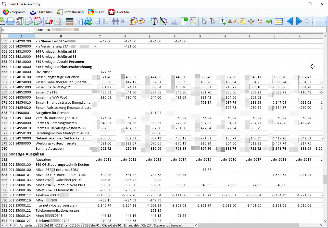
Task: Click the new page with plus icon
Action: (x=184, y=21)
